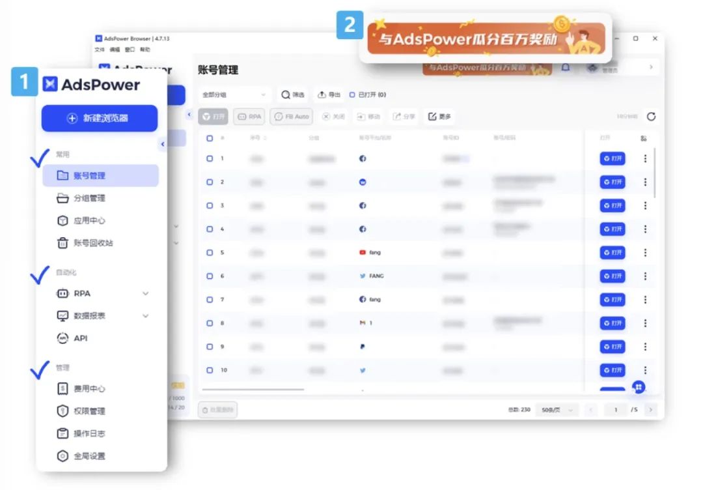The height and width of the screenshot is (490, 703).
Task: Open the 筛选 filter search
Action: (292, 94)
